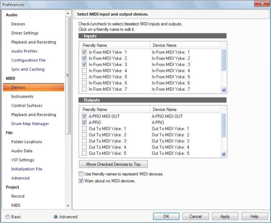Click the File section header in sidebar
The height and width of the screenshot is (223, 271).
click(9, 133)
